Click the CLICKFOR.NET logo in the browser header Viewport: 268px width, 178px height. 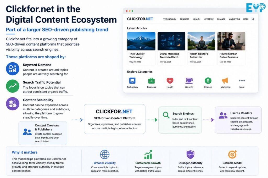tap(140, 19)
